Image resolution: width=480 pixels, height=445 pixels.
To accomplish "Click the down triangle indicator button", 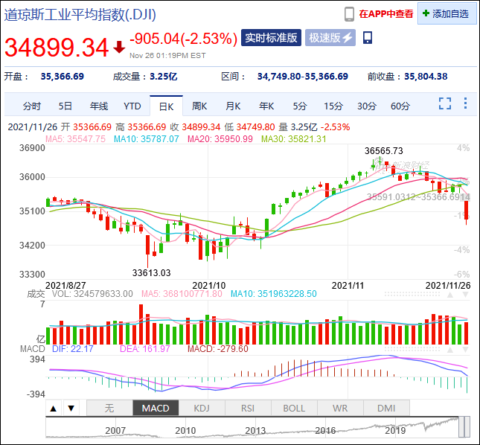I will click(71, 408).
